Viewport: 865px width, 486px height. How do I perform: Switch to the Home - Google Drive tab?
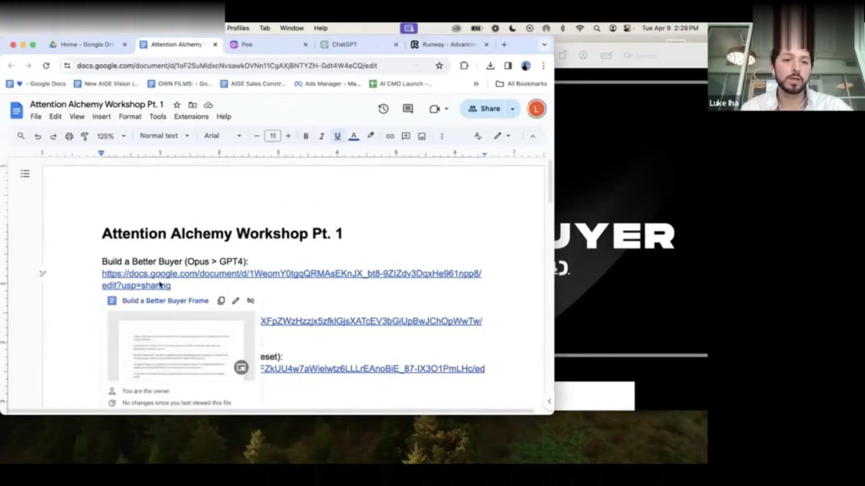click(x=87, y=45)
